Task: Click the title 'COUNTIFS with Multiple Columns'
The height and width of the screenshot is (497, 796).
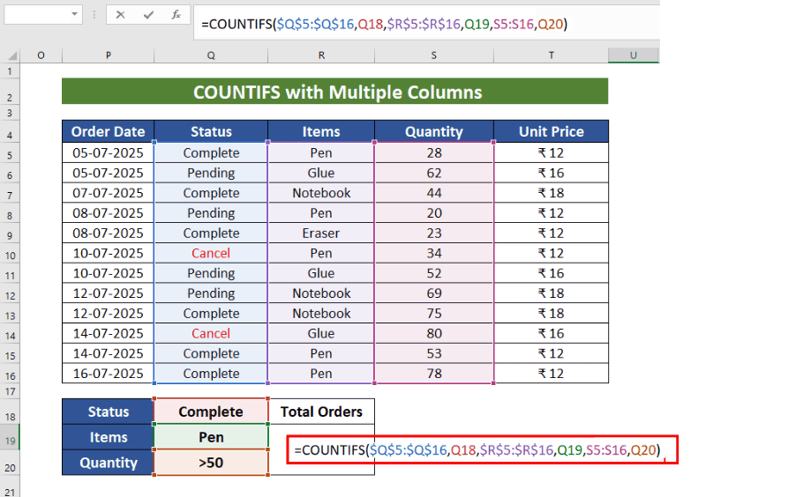Action: (337, 92)
